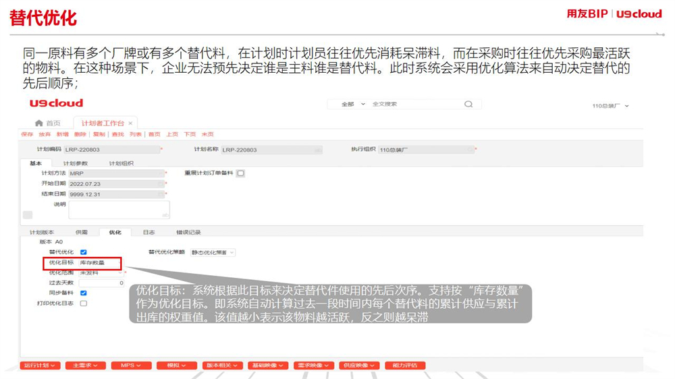Image resolution: width=675 pixels, height=379 pixels.
Task: Open the 计划方法 MRP dropdown
Action: [117, 173]
